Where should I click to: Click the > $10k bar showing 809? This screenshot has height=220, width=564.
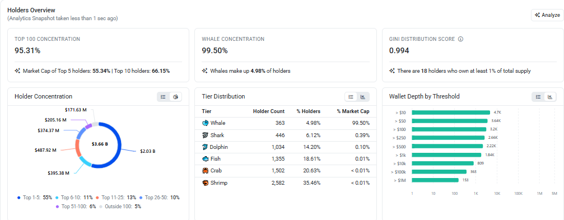(x=443, y=163)
